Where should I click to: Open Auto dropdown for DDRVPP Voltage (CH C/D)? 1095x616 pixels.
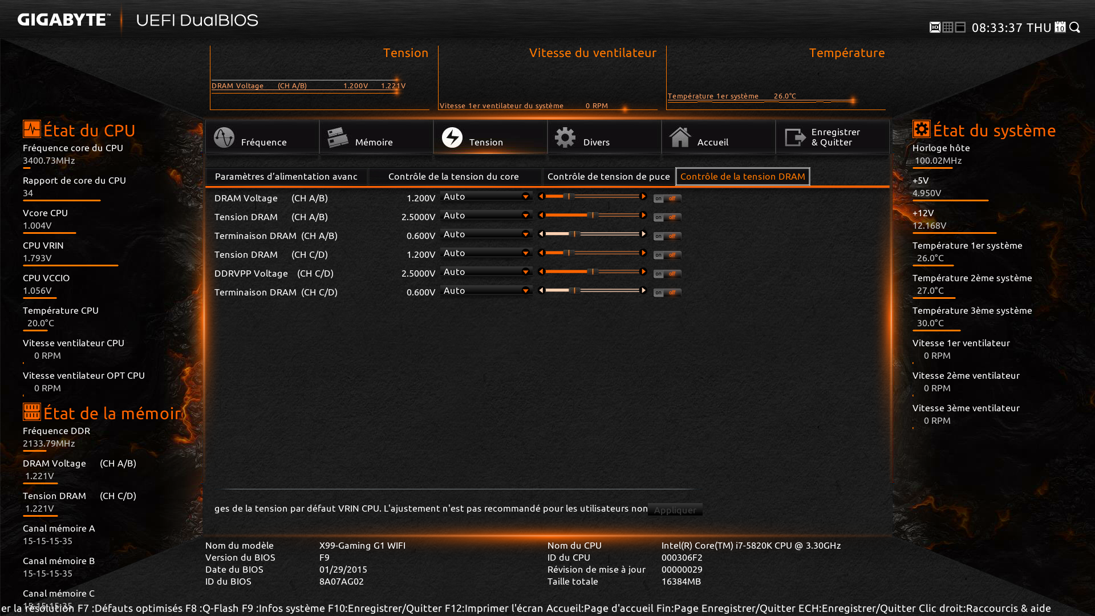[486, 271]
